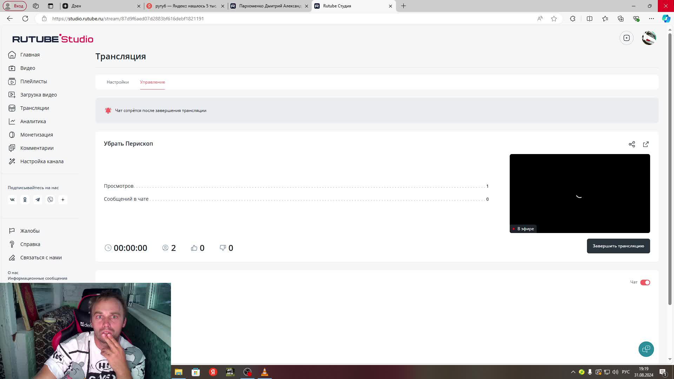This screenshot has width=674, height=379.
Task: Open stream in new window icon
Action: [646, 144]
